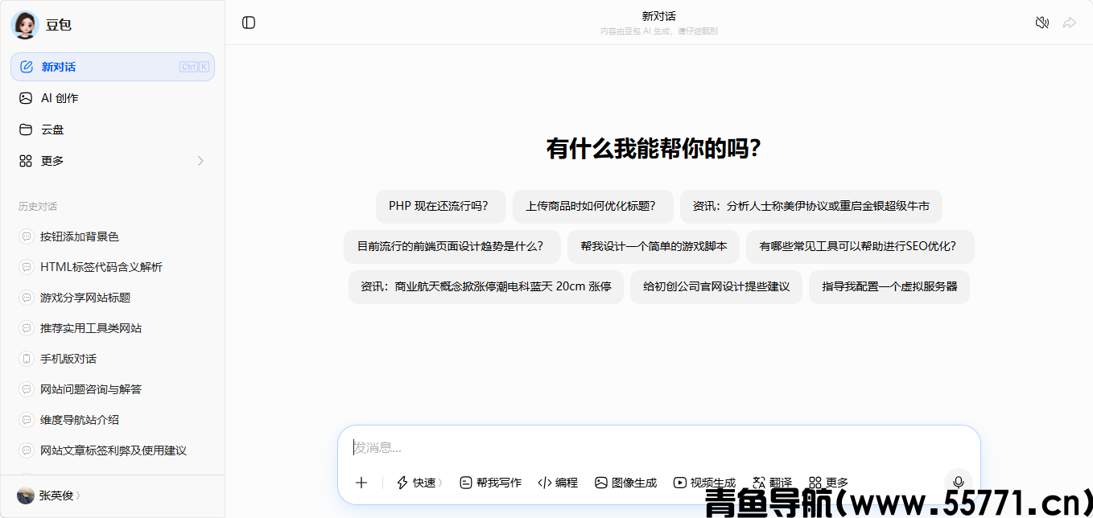Open 更多 tools in input toolbar
1093x518 pixels.
tap(829, 483)
